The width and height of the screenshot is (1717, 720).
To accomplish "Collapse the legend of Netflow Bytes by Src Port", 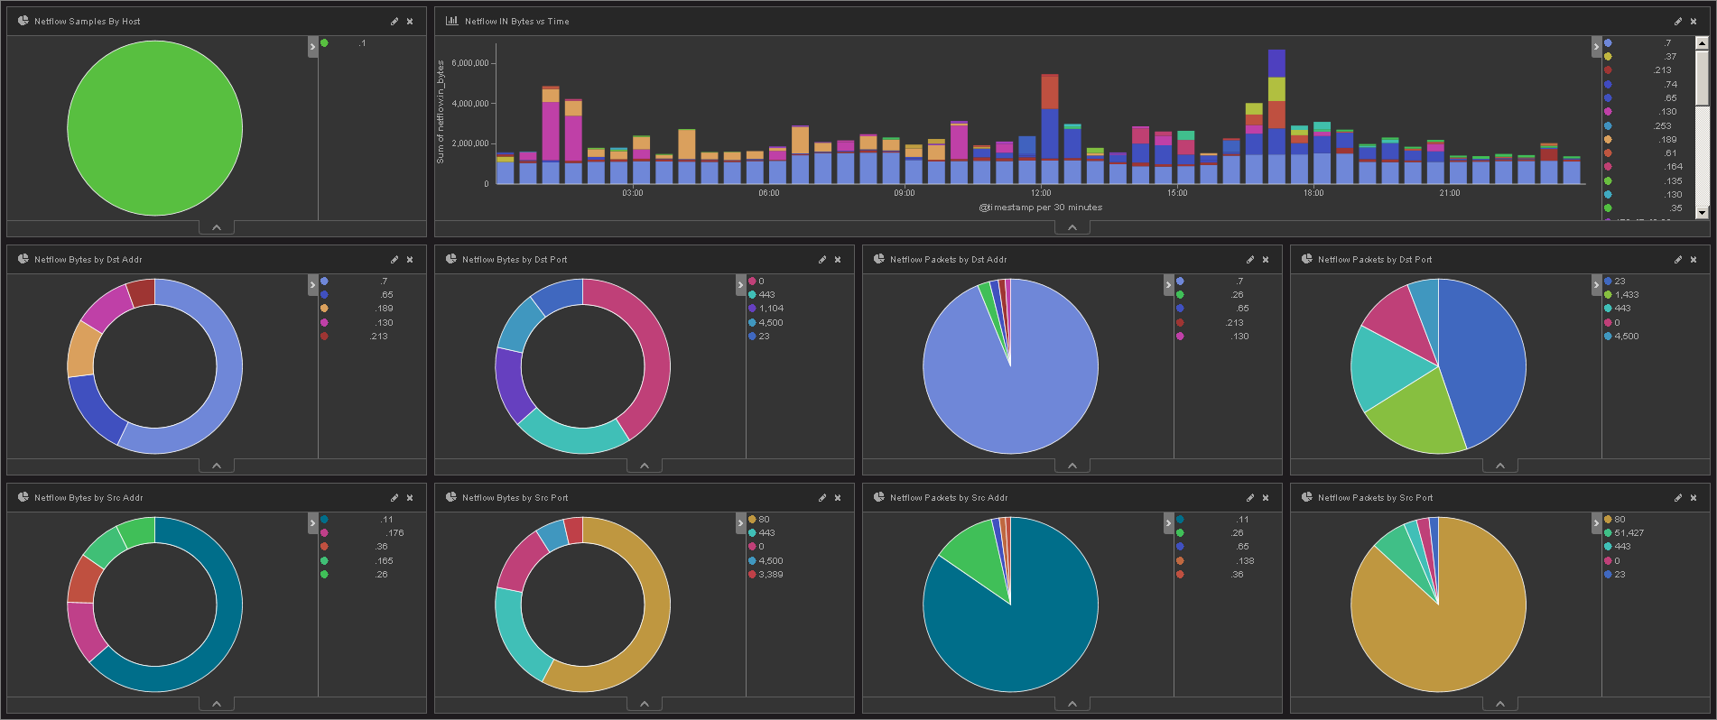I will [x=741, y=522].
